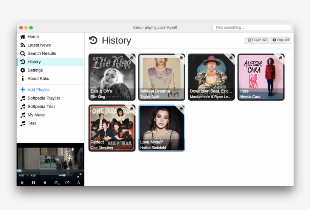Open About Kaku page
Image resolution: width=310 pixels, height=210 pixels.
pos(50,78)
